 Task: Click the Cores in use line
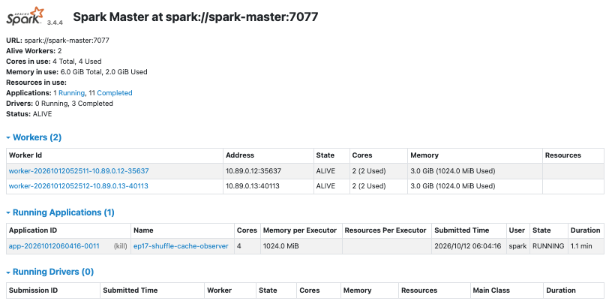(x=54, y=62)
